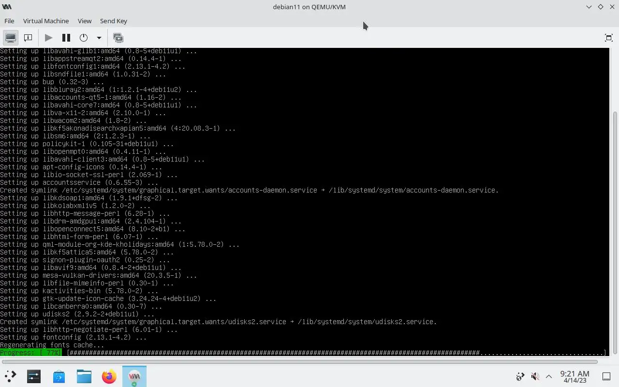
Task: Click the 'Setting up mesa-vulkan-drivers' line
Action: (x=99, y=275)
